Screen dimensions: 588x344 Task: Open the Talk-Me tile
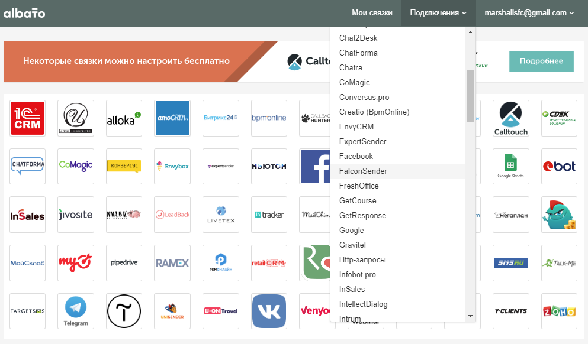coord(559,263)
